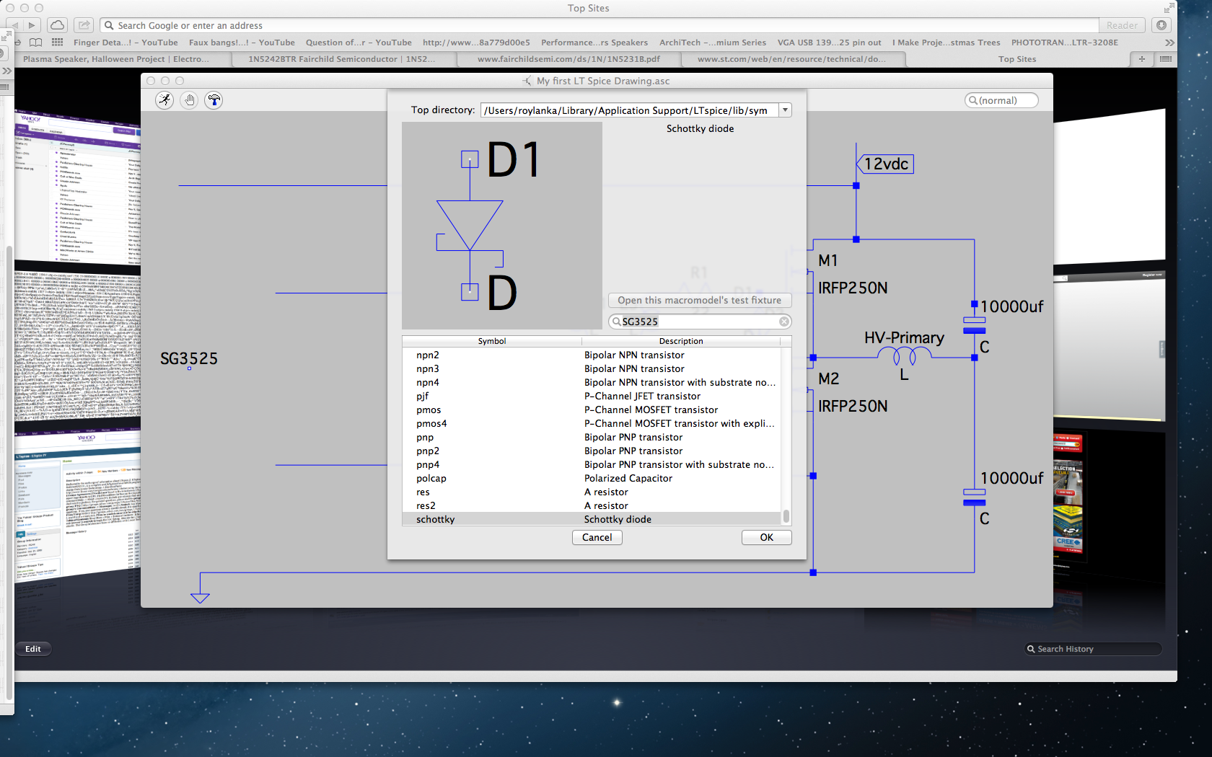Click Cancel in the component dialog

pos(597,537)
